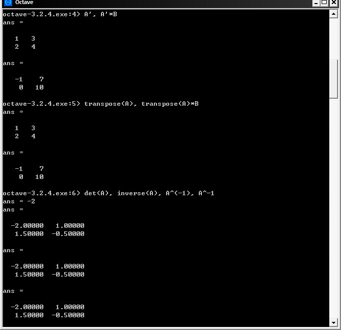Click the Octave icon in title bar
Screen dimensions: 341x330
click(x=8, y=3)
